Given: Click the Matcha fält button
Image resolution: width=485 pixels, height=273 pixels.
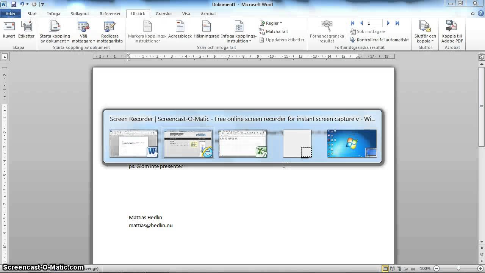Looking at the screenshot, I should coord(274,31).
